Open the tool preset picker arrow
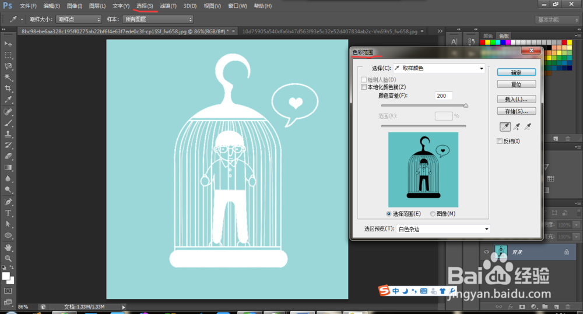The height and width of the screenshot is (314, 583). pos(22,19)
